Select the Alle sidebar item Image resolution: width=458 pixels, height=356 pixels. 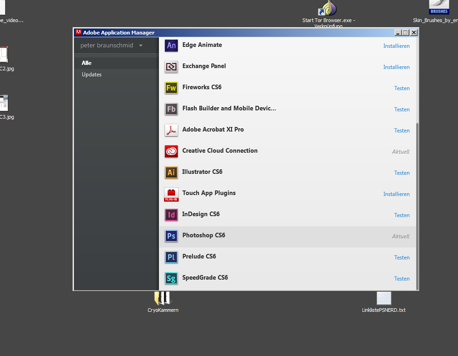tap(87, 63)
